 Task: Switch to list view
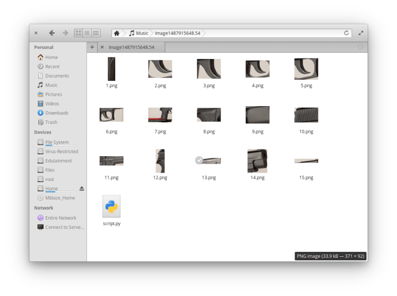point(87,33)
